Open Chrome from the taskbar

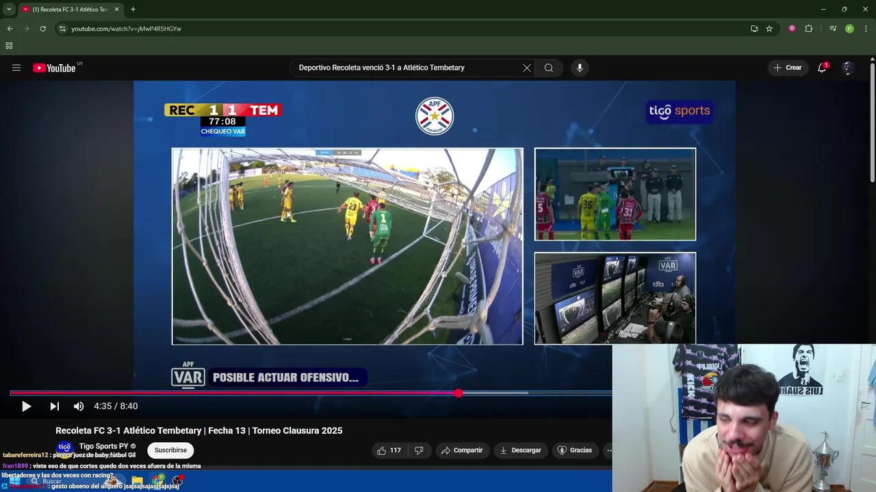(159, 480)
